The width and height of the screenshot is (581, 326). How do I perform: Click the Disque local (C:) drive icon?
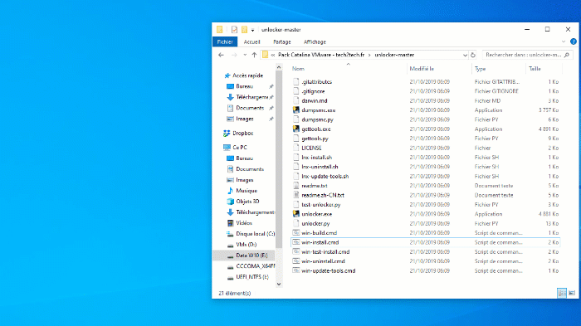pyautogui.click(x=230, y=234)
